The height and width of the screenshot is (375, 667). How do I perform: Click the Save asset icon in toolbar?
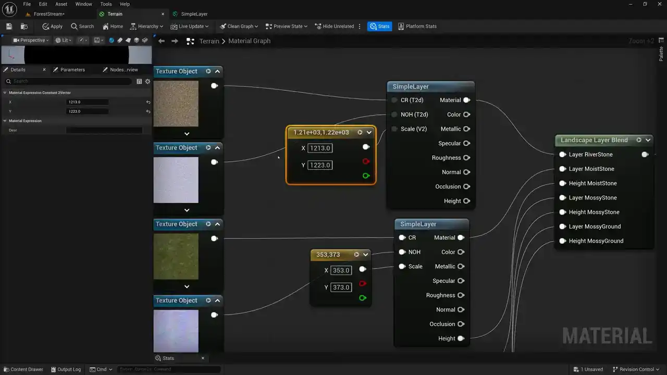click(9, 27)
